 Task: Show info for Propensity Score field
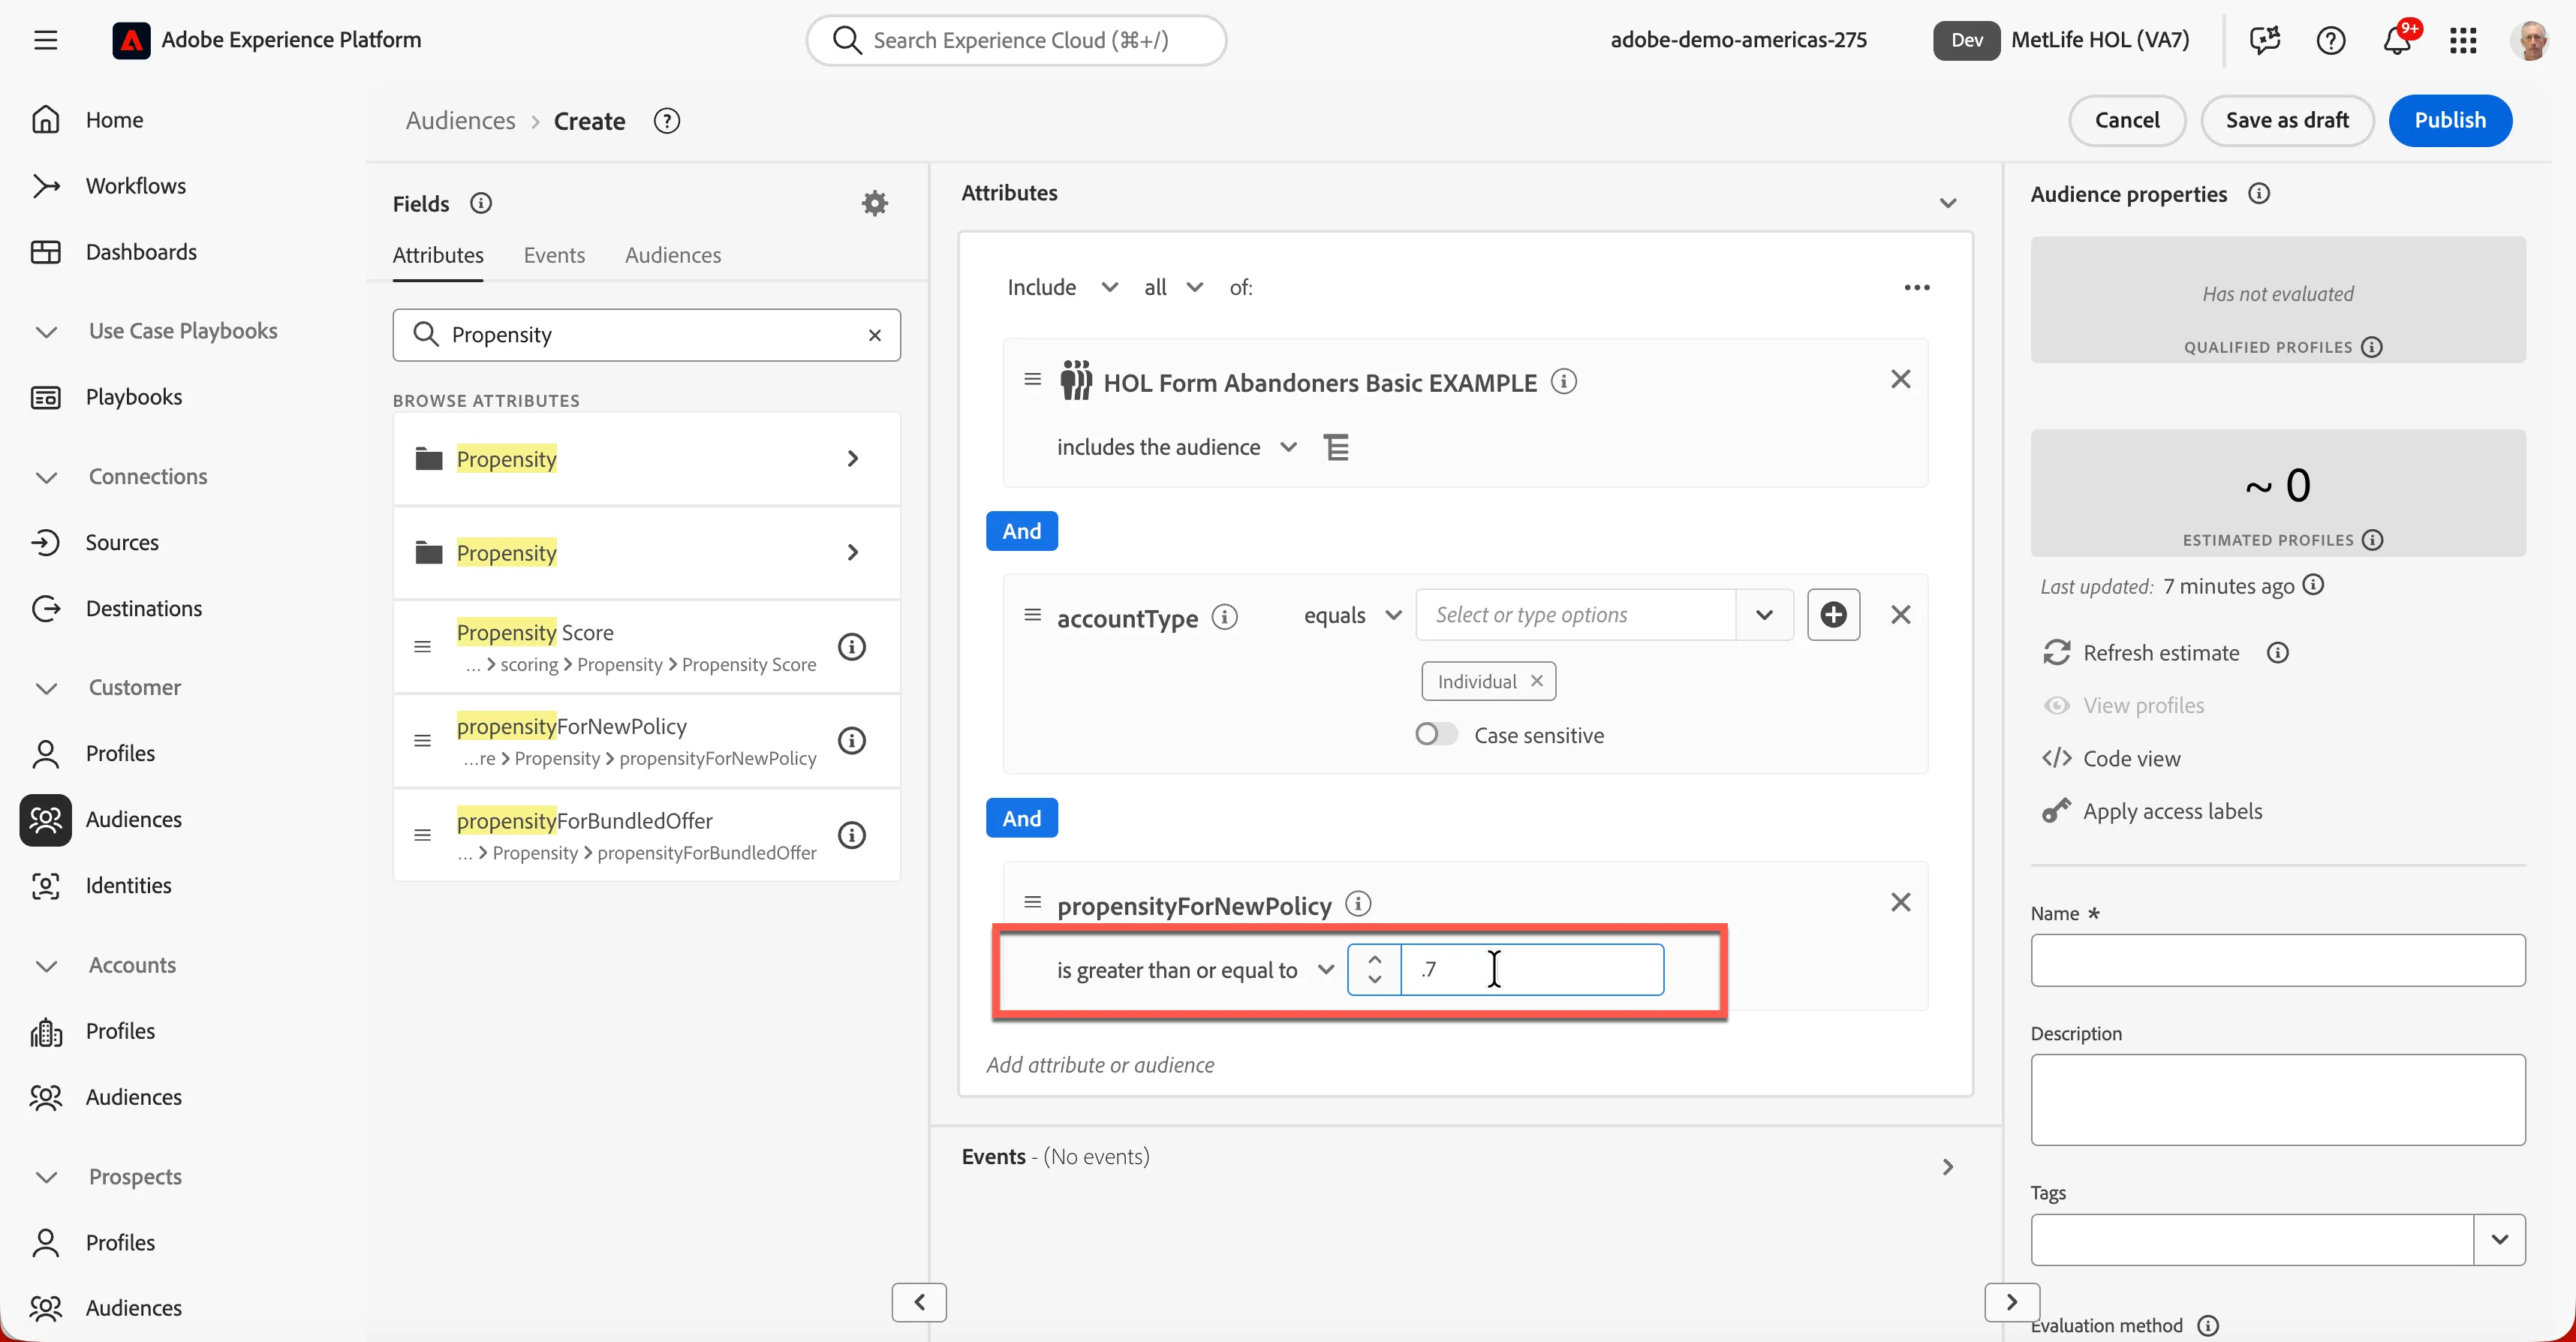[x=851, y=647]
